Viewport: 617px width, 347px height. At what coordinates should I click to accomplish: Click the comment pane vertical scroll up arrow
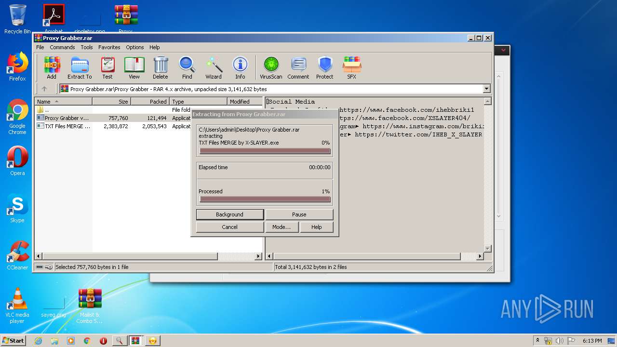point(487,101)
